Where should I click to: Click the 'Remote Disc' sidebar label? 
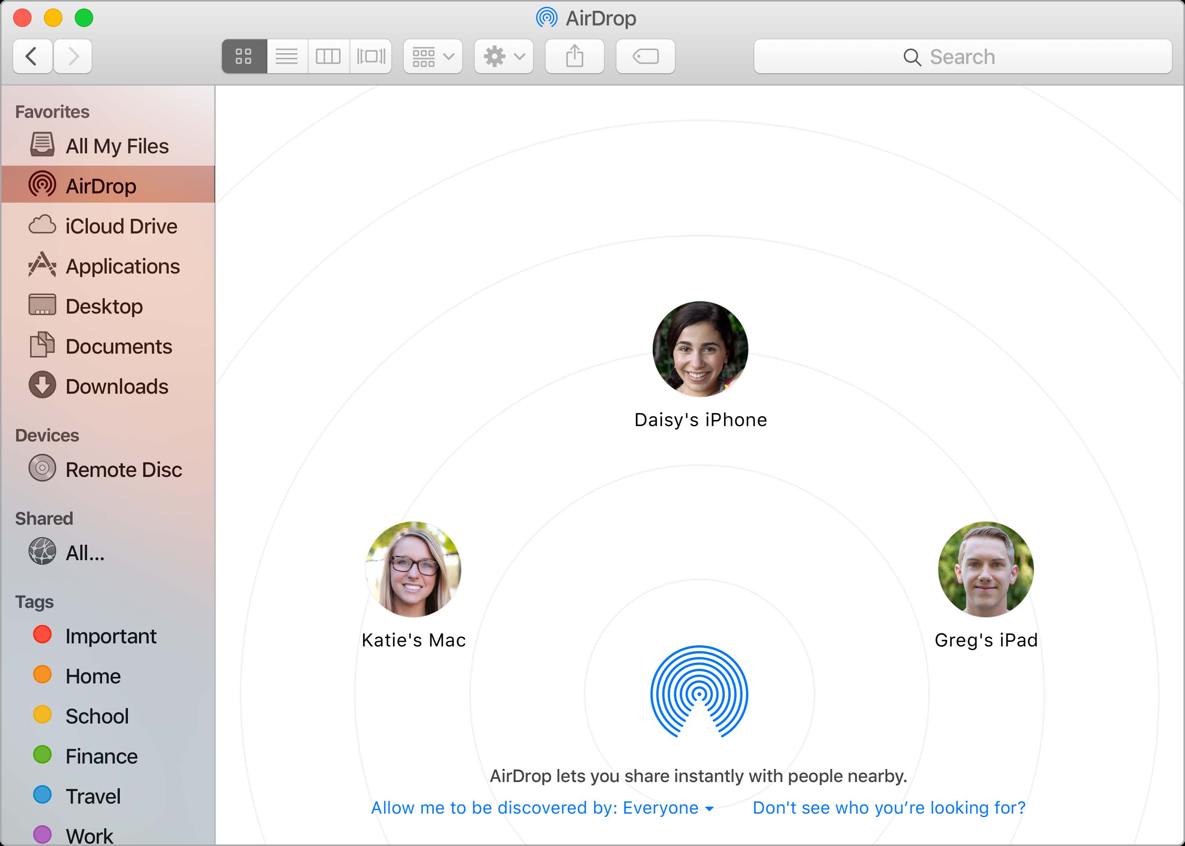(124, 470)
